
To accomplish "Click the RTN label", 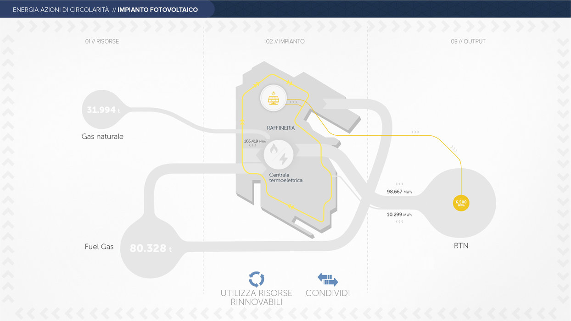I will pos(461,246).
